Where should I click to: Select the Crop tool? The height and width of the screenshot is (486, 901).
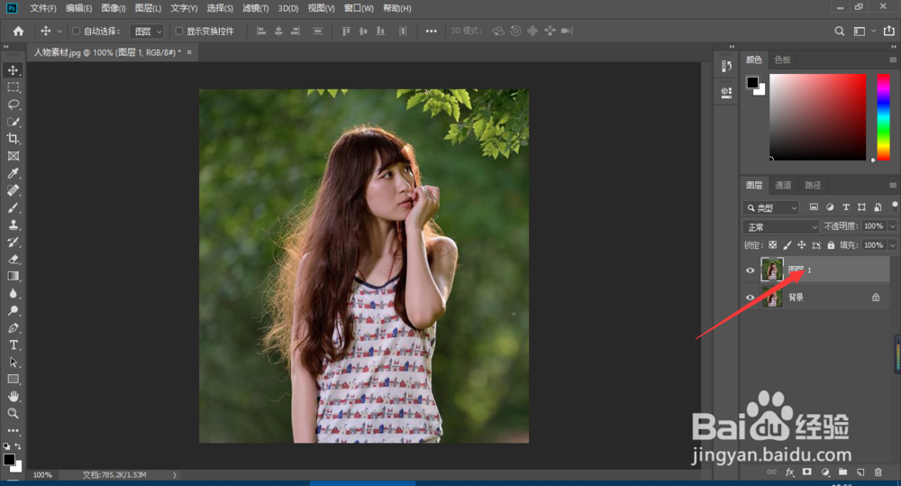coord(13,139)
